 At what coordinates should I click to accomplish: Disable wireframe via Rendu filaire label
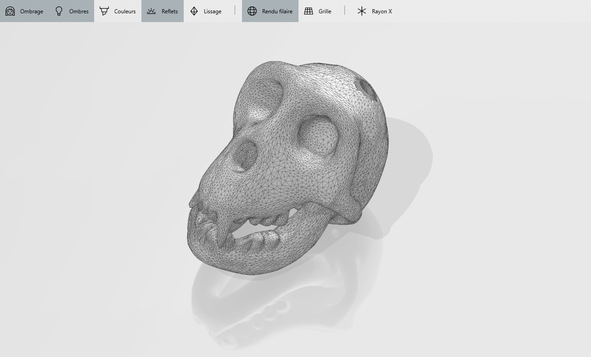(x=277, y=11)
